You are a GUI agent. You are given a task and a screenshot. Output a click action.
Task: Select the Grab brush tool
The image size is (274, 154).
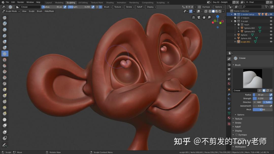[x=5, y=90]
